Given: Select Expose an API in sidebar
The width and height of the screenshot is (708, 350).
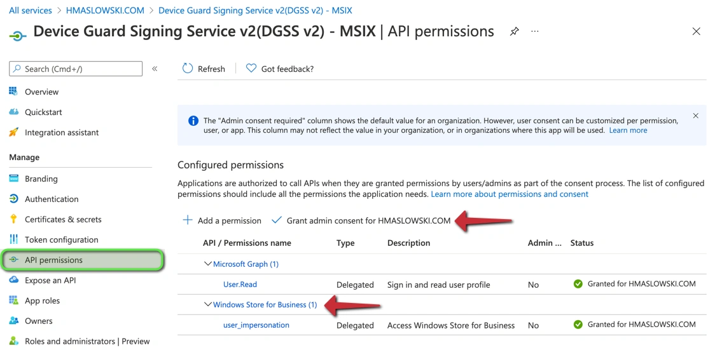Looking at the screenshot, I should tap(50, 280).
